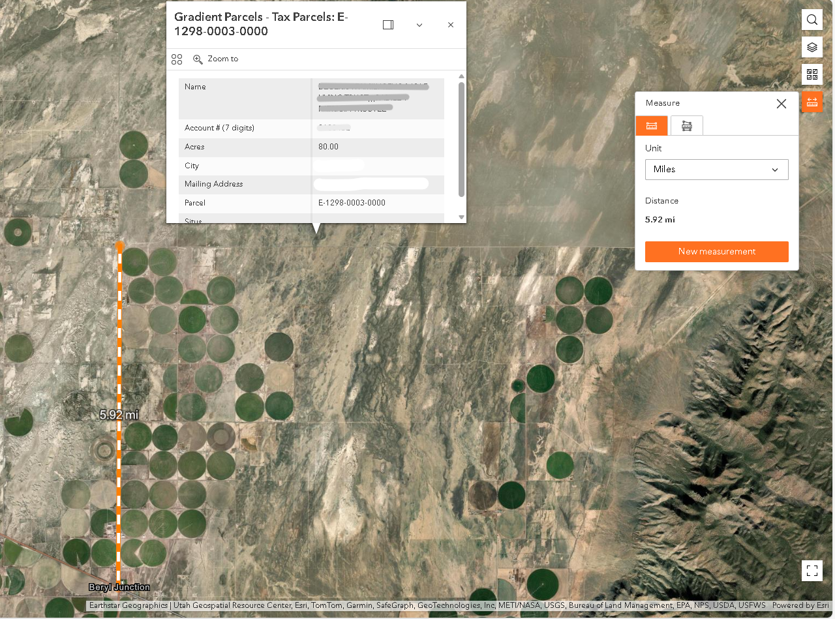Image resolution: width=835 pixels, height=619 pixels.
Task: Open the popup actions grid icon
Action: 177,59
